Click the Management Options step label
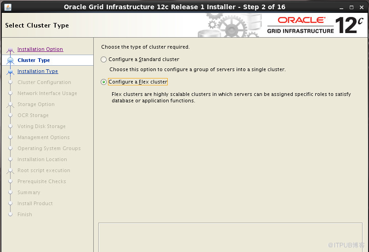Viewport: 369px width, 252px height. pos(44,137)
